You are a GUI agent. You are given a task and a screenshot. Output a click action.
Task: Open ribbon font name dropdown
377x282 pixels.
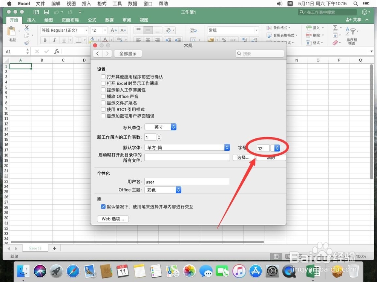coord(86,30)
